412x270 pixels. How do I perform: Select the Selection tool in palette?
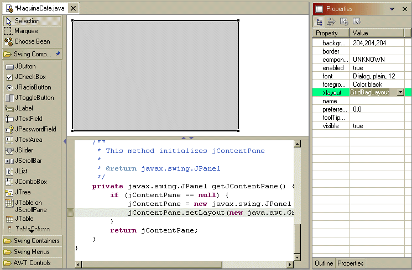(x=32, y=21)
